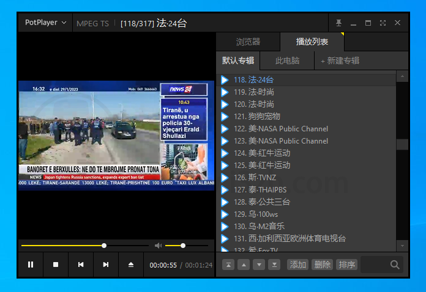
Task: Click play icon beside 126. 斯·TVNZ
Action: tap(225, 178)
